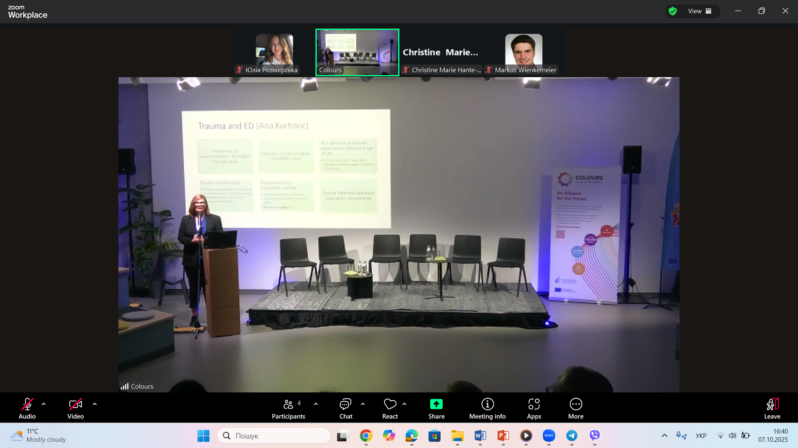Screen dimensions: 798x448
Task: Click the Windows search box
Action: [274, 436]
